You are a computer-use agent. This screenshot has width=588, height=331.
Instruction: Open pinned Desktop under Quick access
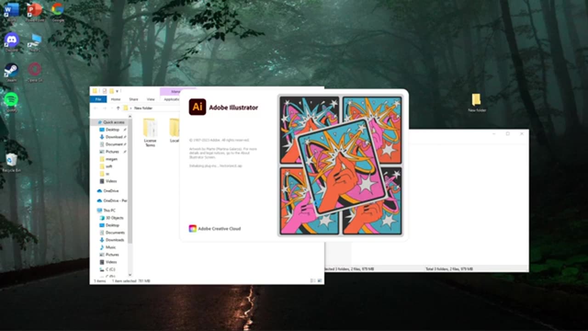click(x=112, y=130)
